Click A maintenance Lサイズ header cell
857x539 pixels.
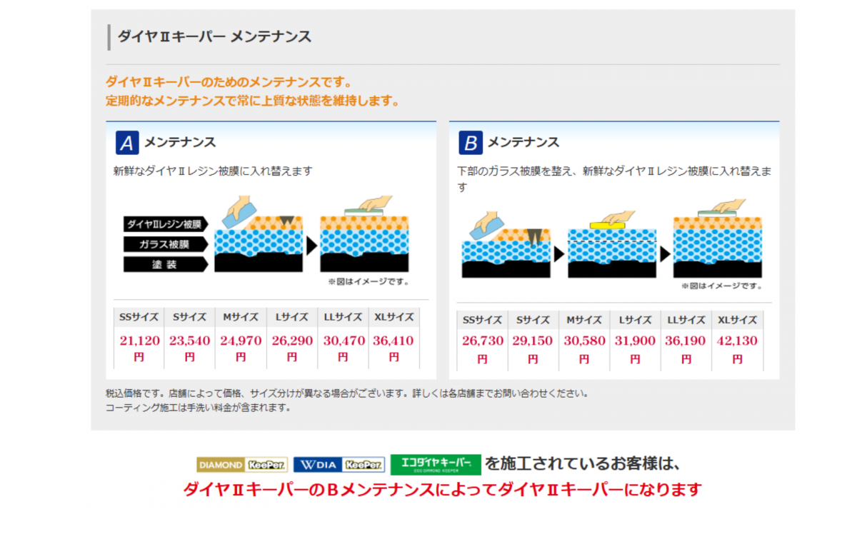tap(292, 318)
